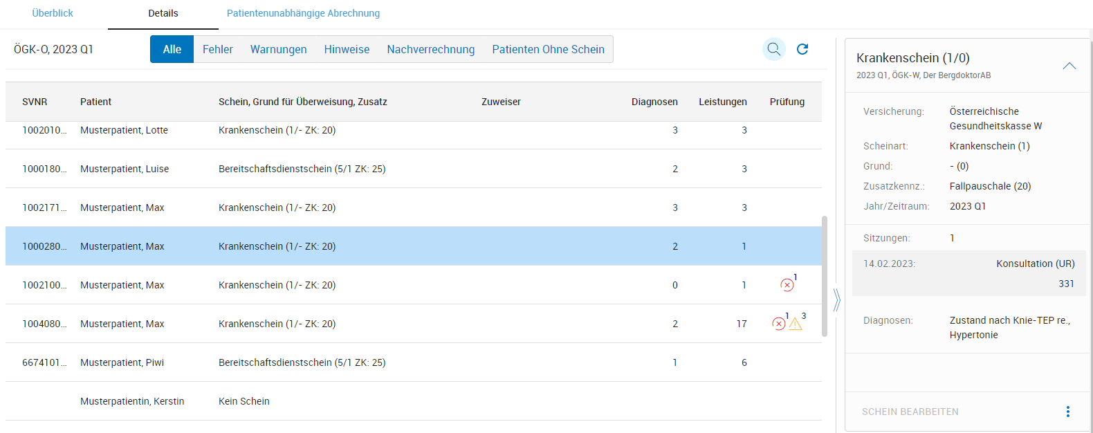
Task: Select Musterpatient, Piwi row
Action: [122, 362]
